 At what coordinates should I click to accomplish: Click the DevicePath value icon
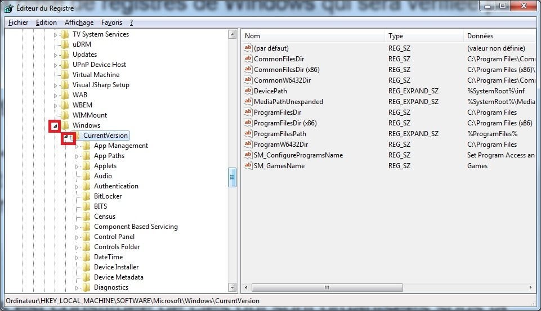coord(248,91)
